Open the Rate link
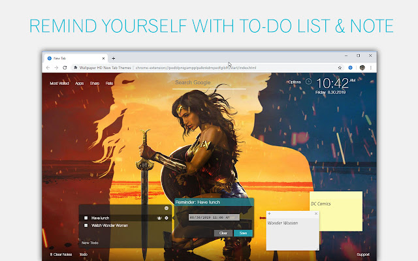418x261 pixels. coord(109,84)
